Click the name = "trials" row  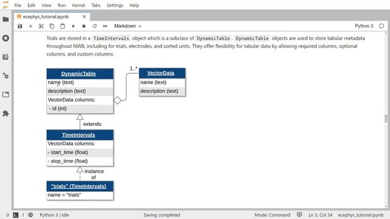pyautogui.click(x=80, y=195)
